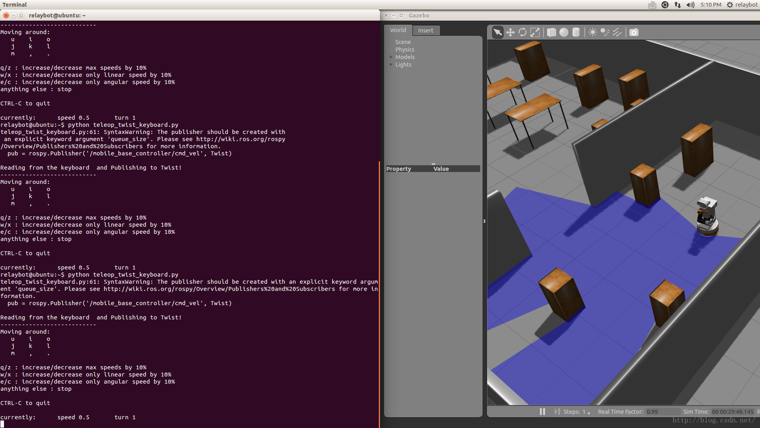Open the Steps count dropdown

pyautogui.click(x=589, y=413)
